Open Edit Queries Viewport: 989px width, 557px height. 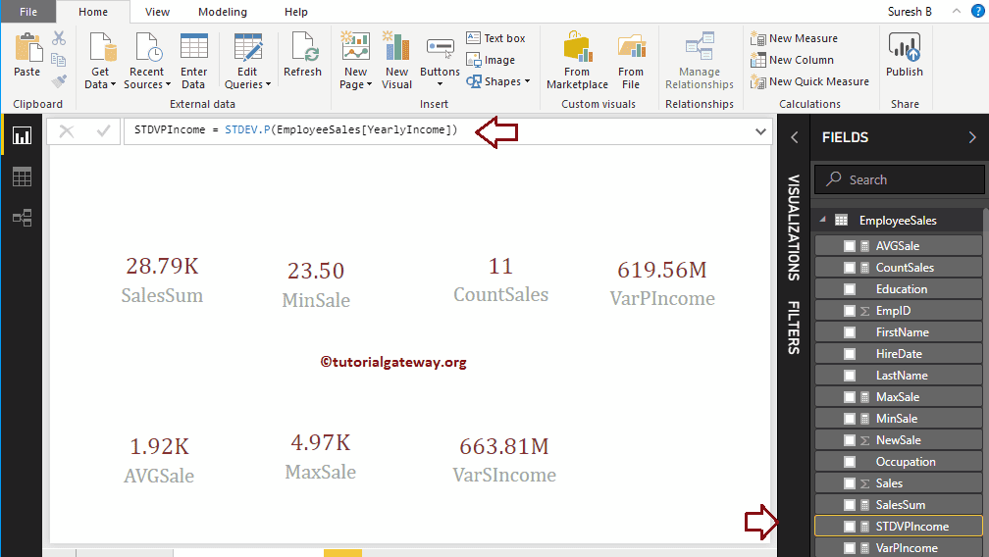click(x=247, y=61)
